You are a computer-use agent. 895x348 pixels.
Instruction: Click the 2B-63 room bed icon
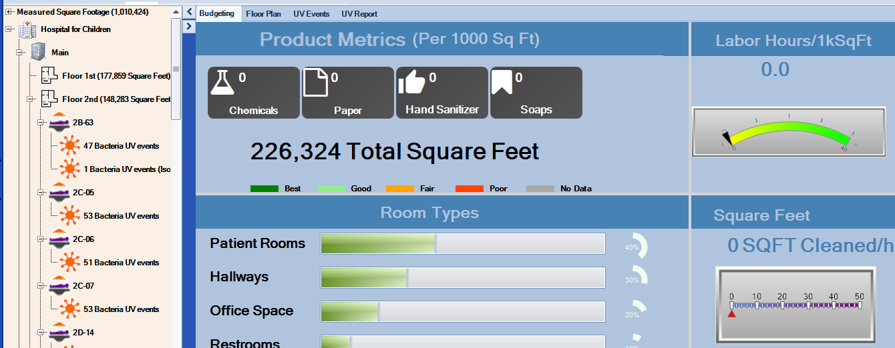(x=59, y=123)
